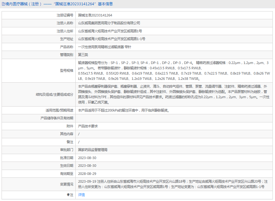Click the 型号规格 label cell

(x=39, y=71)
